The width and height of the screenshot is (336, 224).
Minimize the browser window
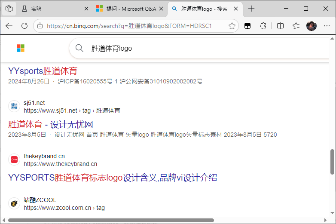pyautogui.click(x=286, y=9)
